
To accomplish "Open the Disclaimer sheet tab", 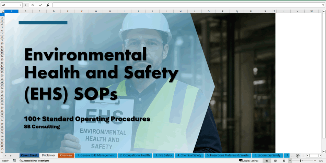I will click(48, 155).
